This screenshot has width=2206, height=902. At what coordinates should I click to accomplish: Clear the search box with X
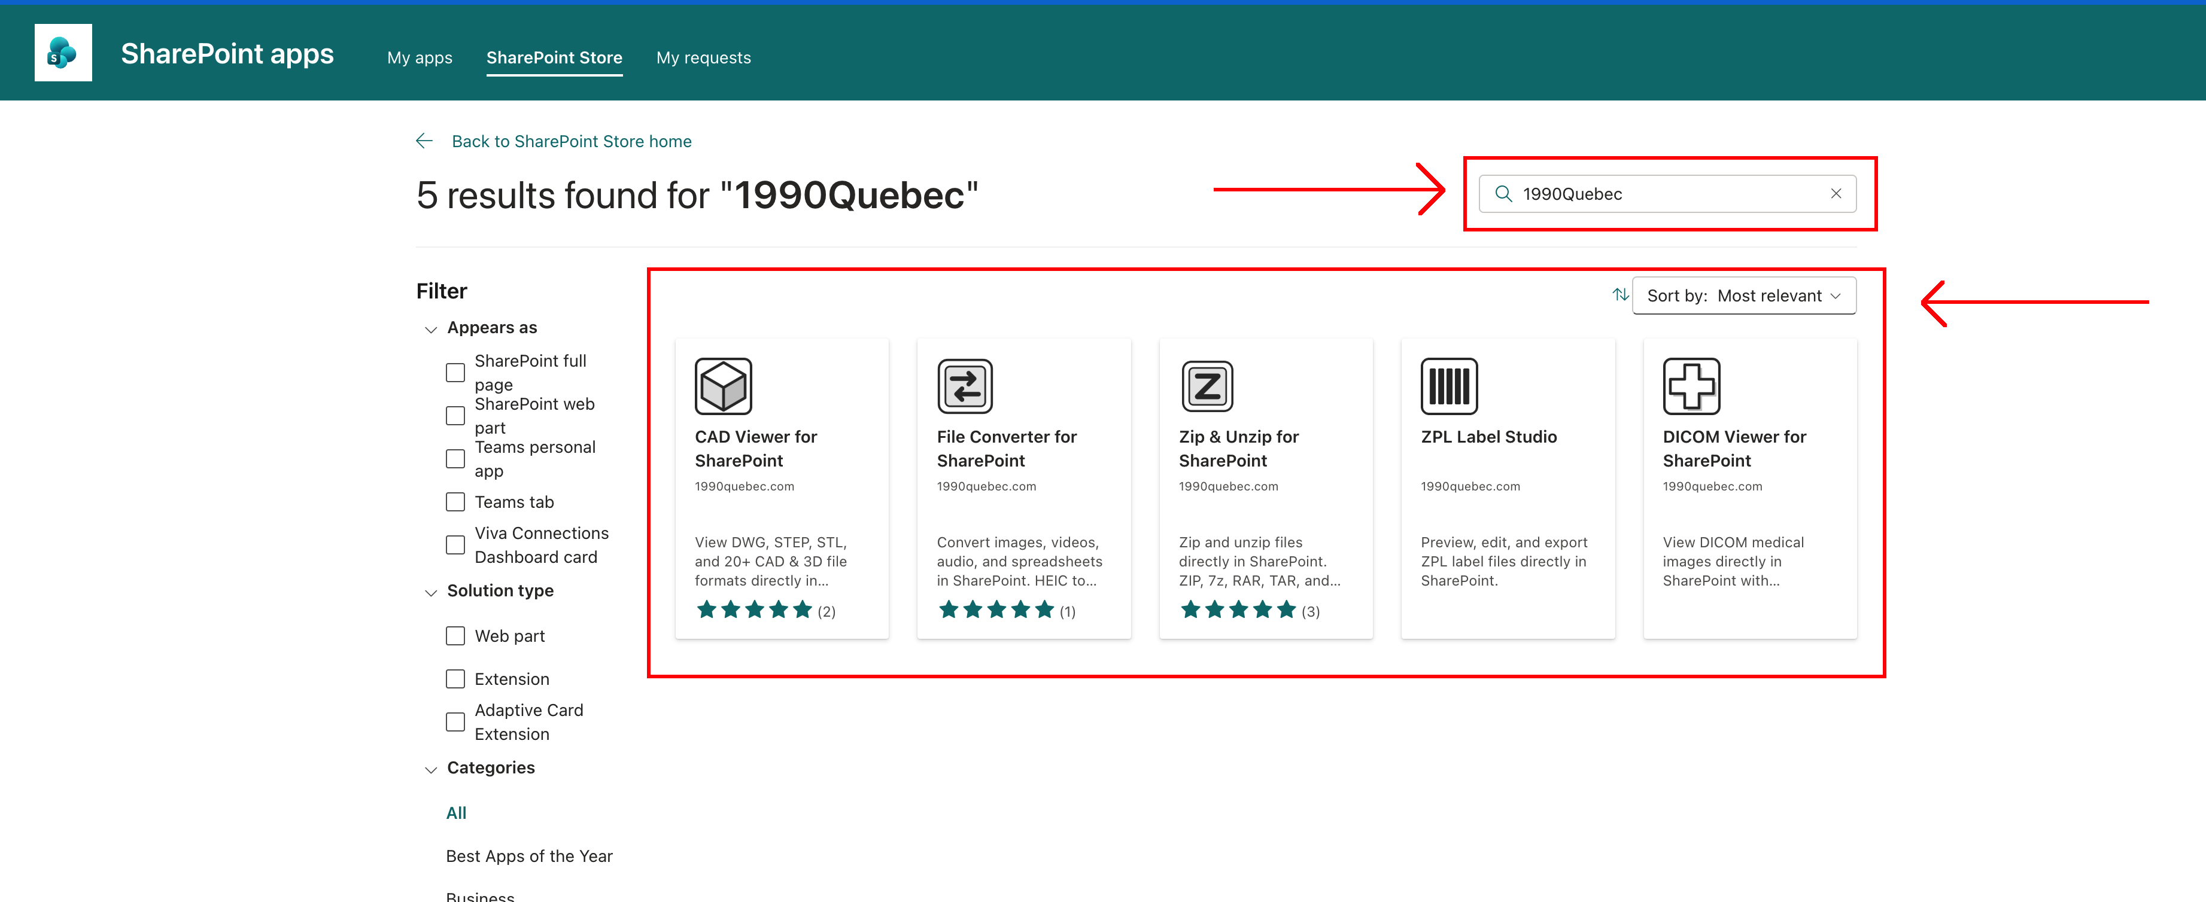coord(1835,194)
